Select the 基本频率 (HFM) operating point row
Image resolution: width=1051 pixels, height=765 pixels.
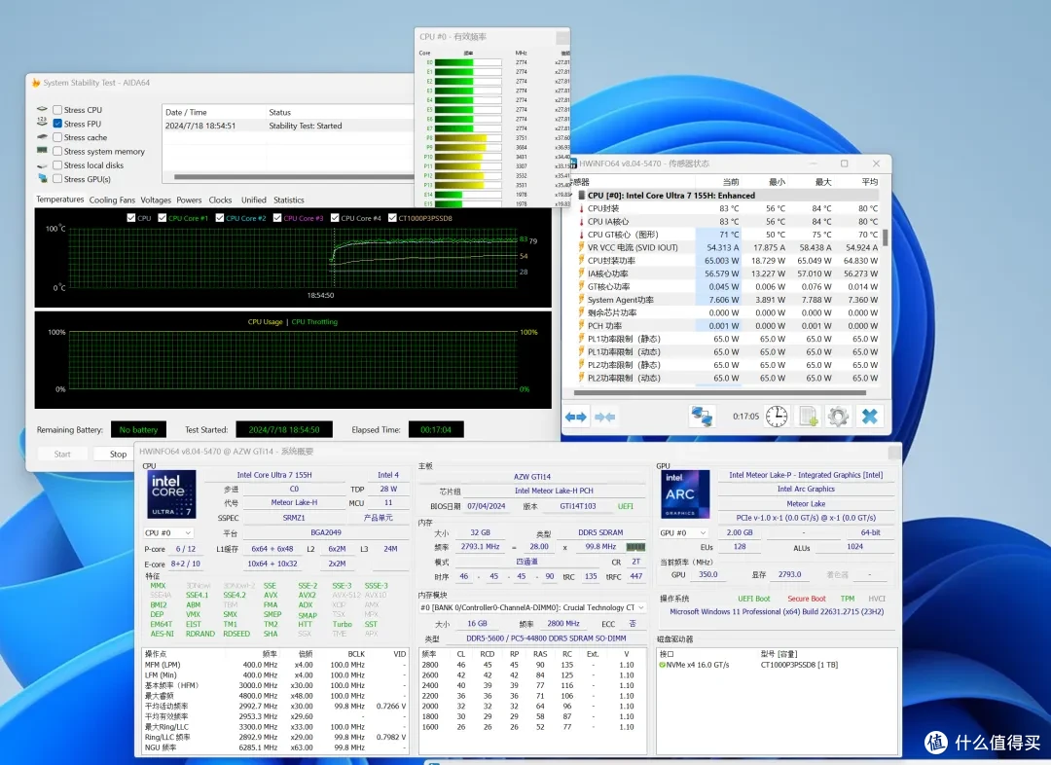click(275, 686)
